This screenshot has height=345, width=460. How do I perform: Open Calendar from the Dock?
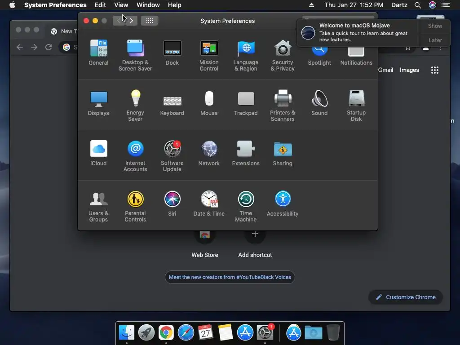pyautogui.click(x=205, y=333)
